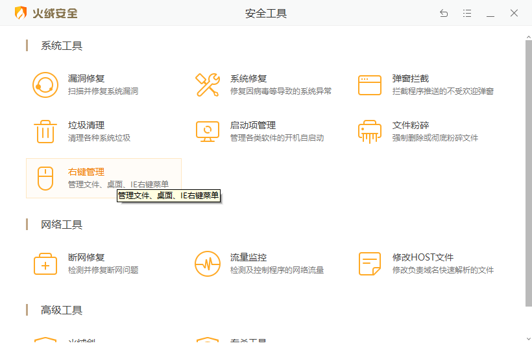Open the 启动项管理 monitor icon
Screen dimensions: 532x350
pyautogui.click(x=208, y=132)
